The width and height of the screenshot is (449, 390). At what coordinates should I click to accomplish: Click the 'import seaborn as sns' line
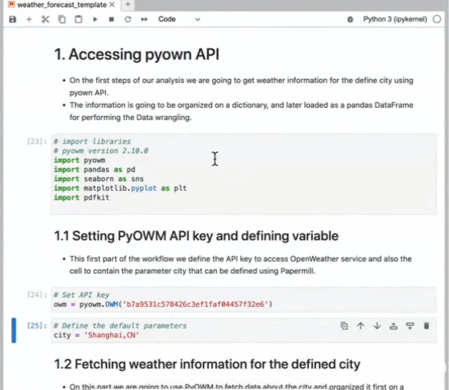[x=99, y=179]
